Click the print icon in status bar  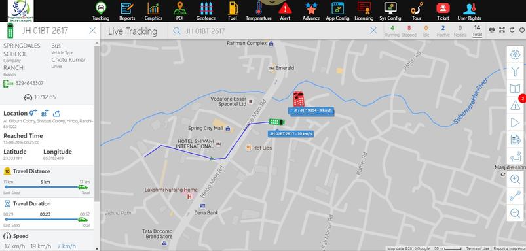[x=492, y=30]
